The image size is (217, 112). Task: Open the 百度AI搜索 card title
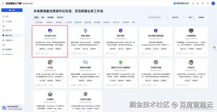85,36
